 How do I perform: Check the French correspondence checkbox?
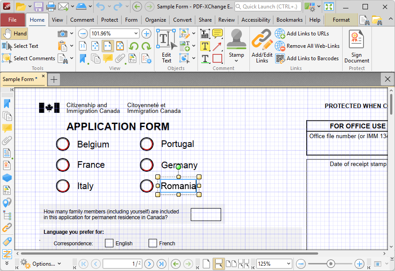coord(153,243)
